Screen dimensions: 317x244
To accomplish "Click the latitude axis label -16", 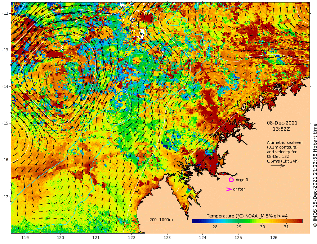I will point(5,160).
